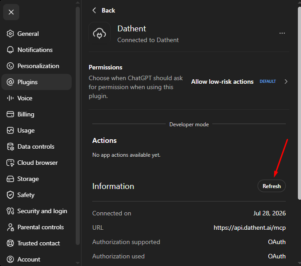Click the Usage chart icon

(x=10, y=130)
